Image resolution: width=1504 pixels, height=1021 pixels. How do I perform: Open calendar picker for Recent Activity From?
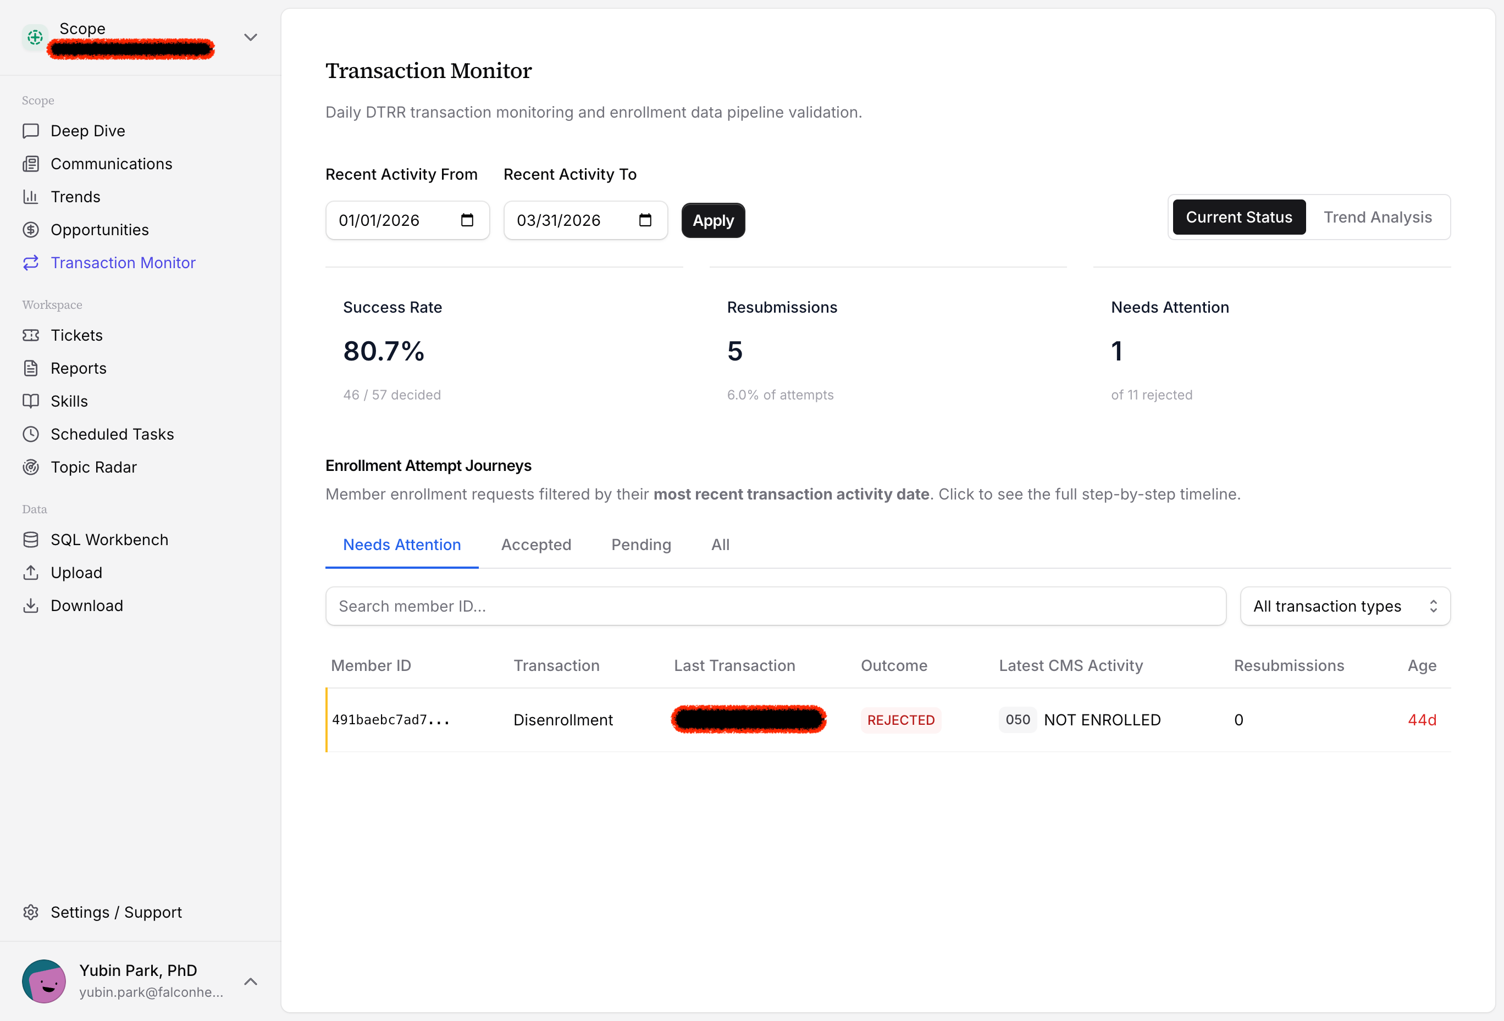click(x=467, y=221)
